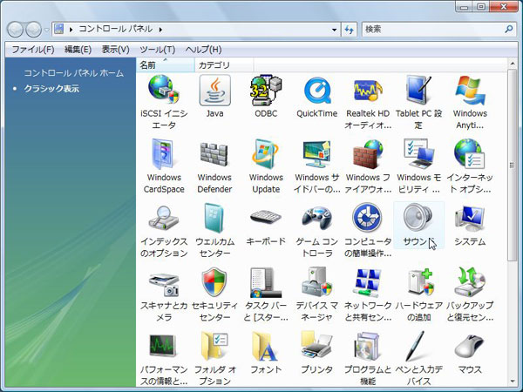Click the vertical scrollbar thumb

point(513,165)
